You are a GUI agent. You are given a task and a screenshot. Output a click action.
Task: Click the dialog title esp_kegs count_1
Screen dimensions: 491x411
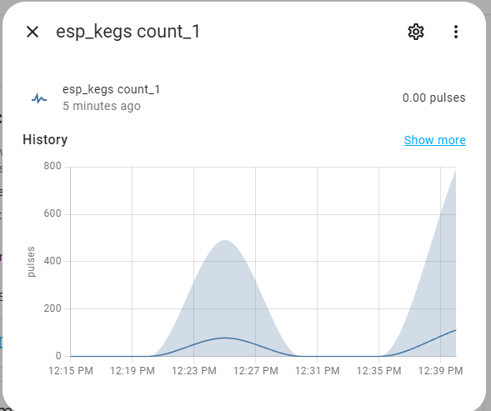click(128, 32)
